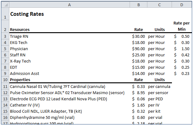Select the 1.50 rate per min cell
This screenshot has height=126, width=194.
182,49
